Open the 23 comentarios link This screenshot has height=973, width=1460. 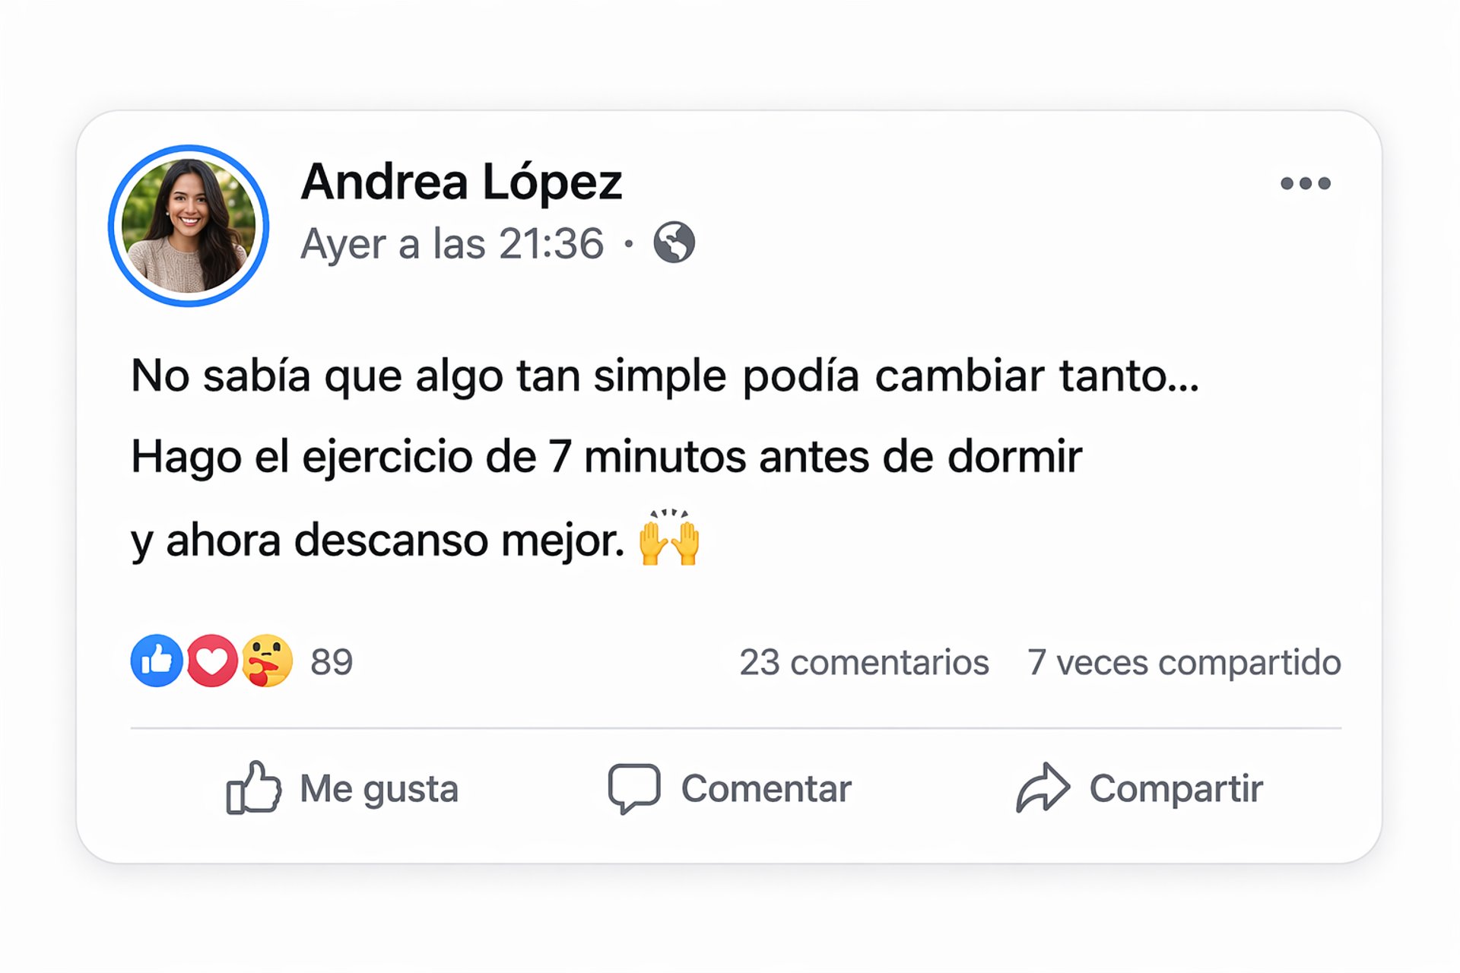tap(864, 662)
